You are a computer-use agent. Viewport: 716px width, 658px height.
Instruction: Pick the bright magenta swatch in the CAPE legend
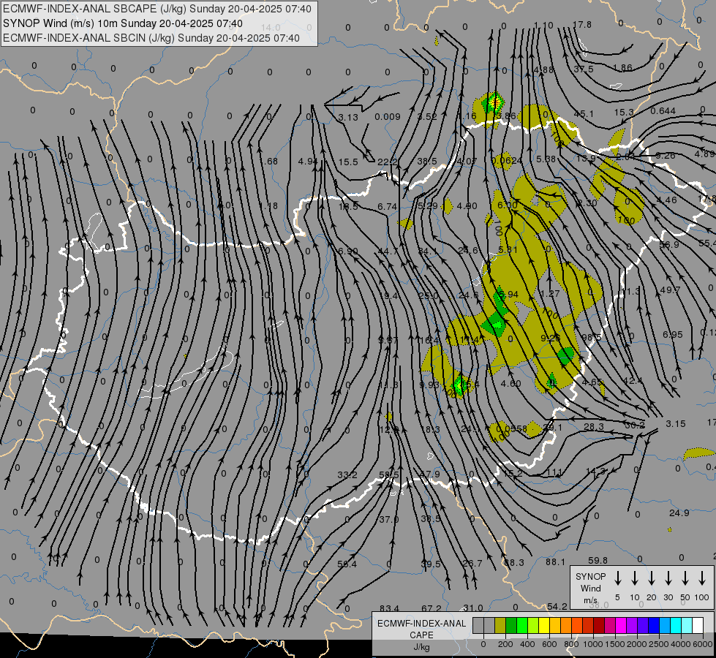tap(621, 626)
